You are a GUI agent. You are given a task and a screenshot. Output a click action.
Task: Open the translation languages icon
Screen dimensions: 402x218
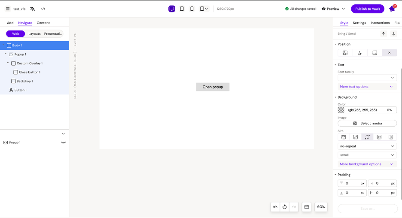(33, 9)
